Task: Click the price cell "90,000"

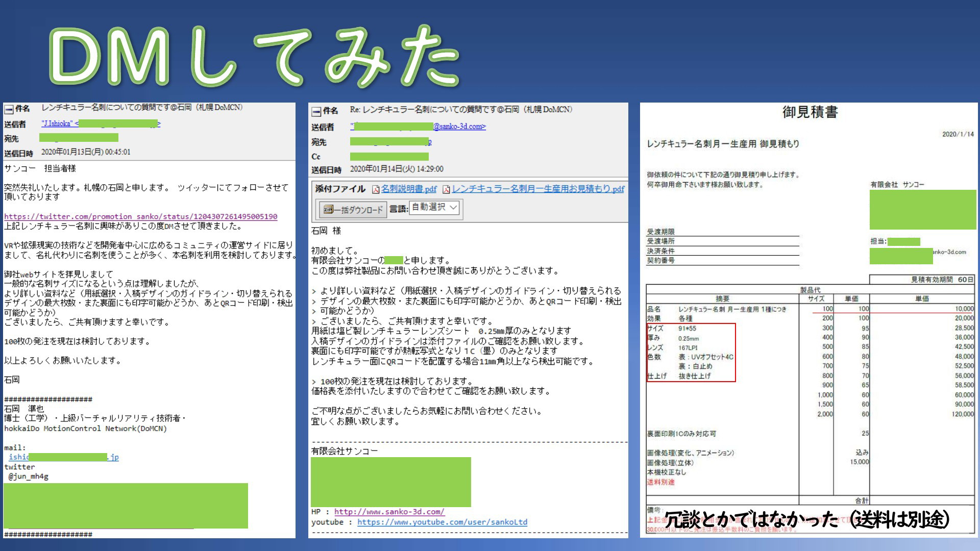Action: [964, 405]
